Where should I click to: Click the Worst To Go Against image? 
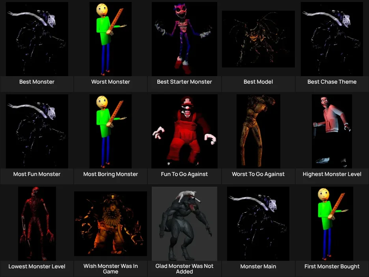258,131
